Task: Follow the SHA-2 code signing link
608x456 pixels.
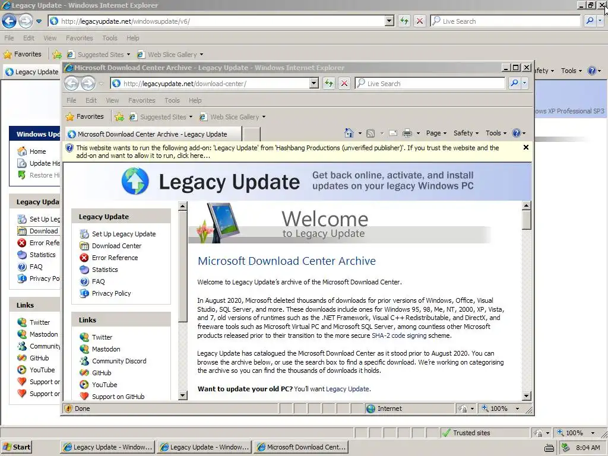Action: (399, 336)
